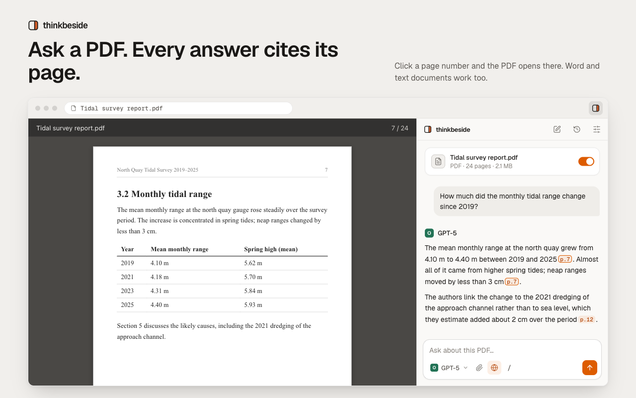The width and height of the screenshot is (636, 398).
Task: Click the 'Section 5 discusses the likely causes' paragraph
Action: pos(214,331)
